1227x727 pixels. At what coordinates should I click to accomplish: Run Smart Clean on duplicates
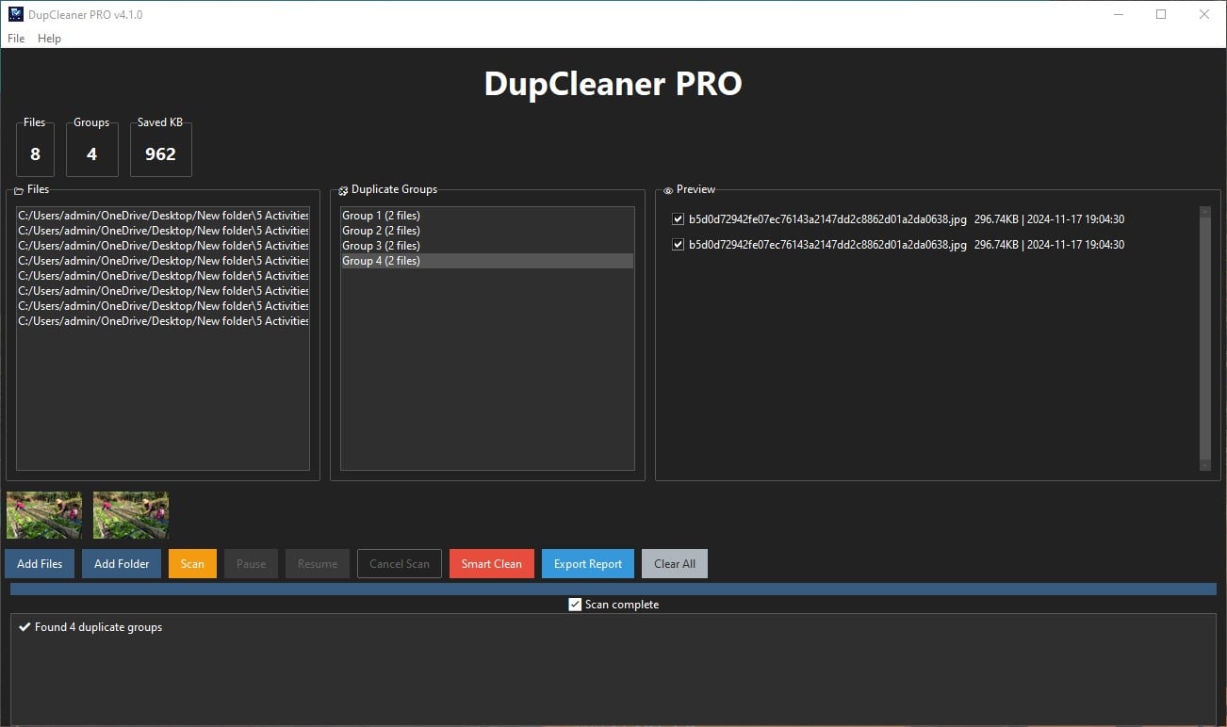pos(491,563)
